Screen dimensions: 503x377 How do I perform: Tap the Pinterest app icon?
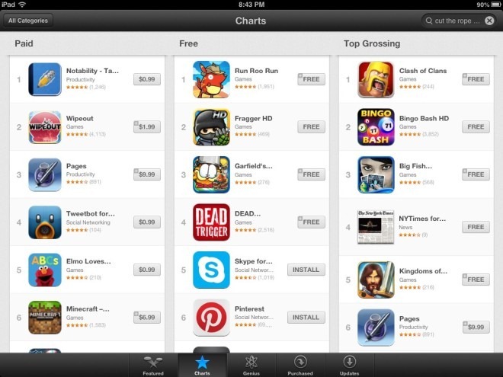pyautogui.click(x=211, y=318)
